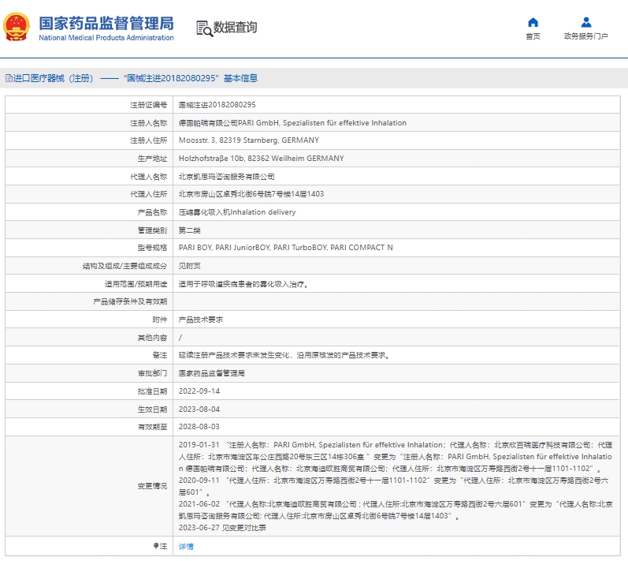The height and width of the screenshot is (561, 628).
Task: Click 结构及组成/主要组成成分 label
Action: click(x=125, y=266)
